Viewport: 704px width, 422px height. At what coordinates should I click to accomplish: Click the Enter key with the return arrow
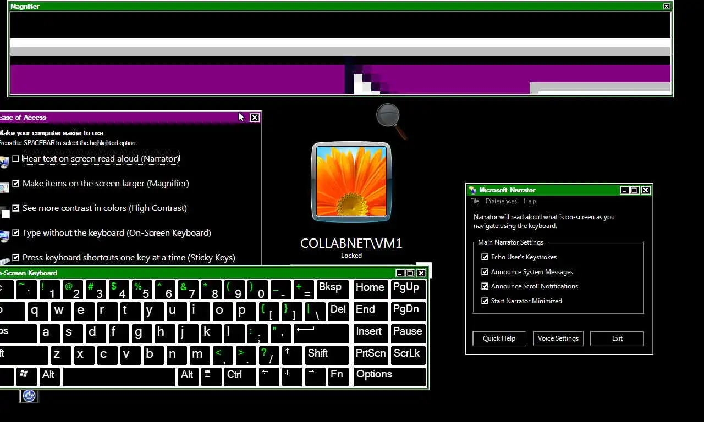[321, 333]
